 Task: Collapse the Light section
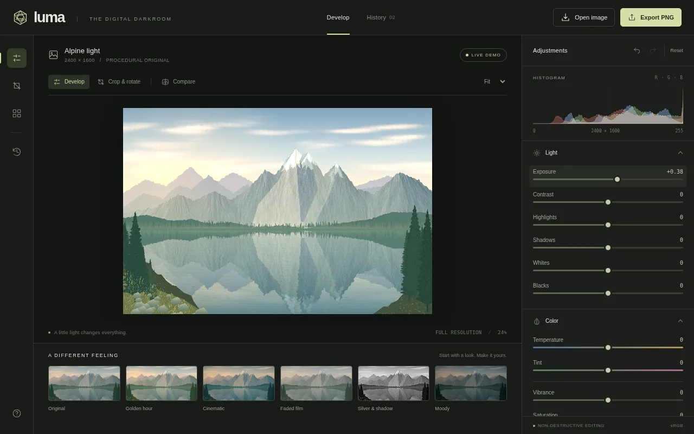click(680, 153)
